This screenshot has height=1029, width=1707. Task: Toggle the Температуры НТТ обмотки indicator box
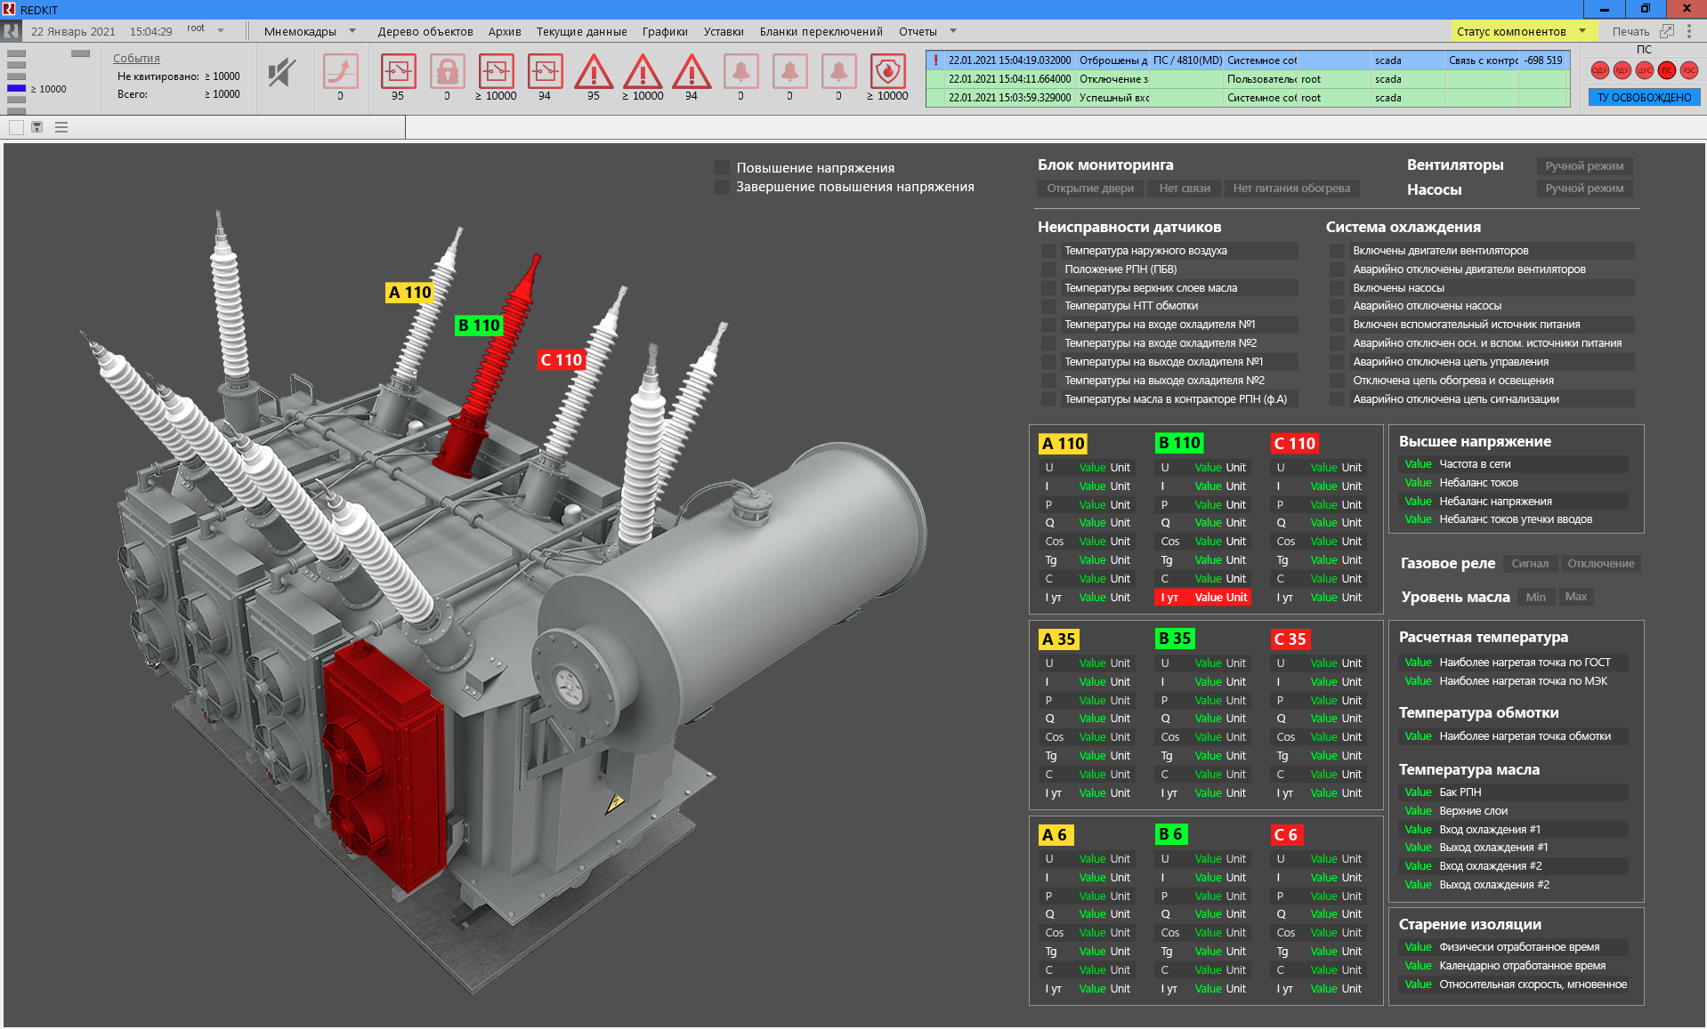coord(1048,306)
